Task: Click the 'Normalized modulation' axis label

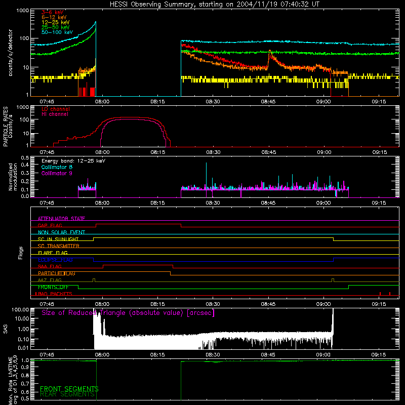Action: click(x=13, y=177)
